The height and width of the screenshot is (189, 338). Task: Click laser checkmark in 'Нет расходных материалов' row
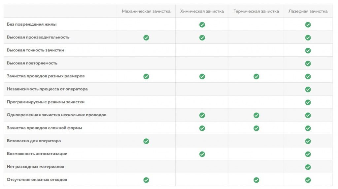click(308, 167)
